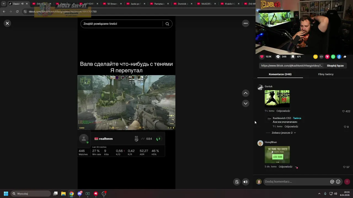Open Discord from taskbar
Viewport: 353px width, 198px height.
80,194
